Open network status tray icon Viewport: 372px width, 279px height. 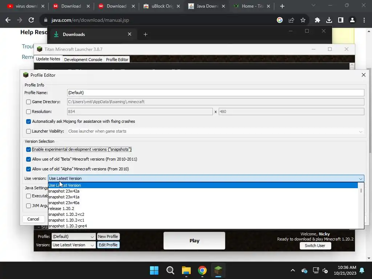point(316,270)
